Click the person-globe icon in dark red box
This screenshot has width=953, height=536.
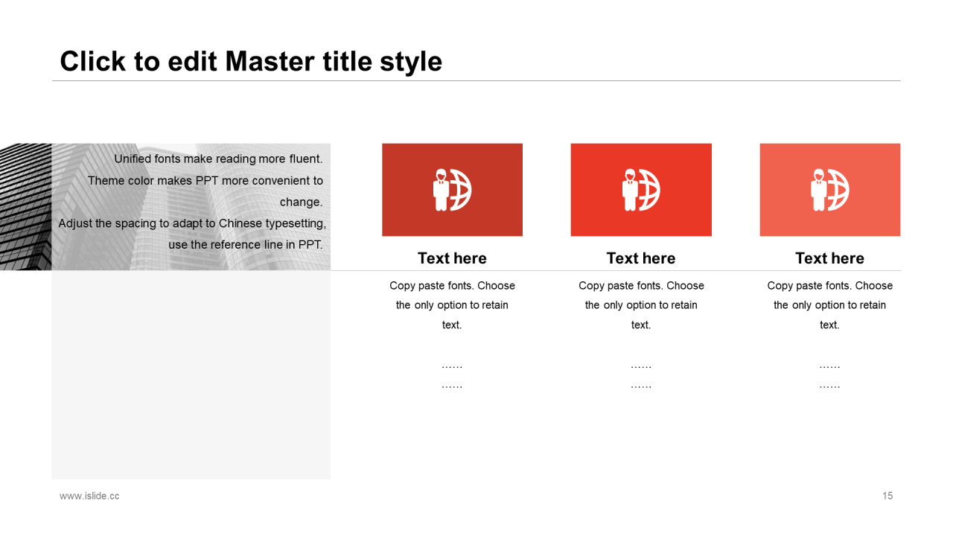[x=453, y=190]
